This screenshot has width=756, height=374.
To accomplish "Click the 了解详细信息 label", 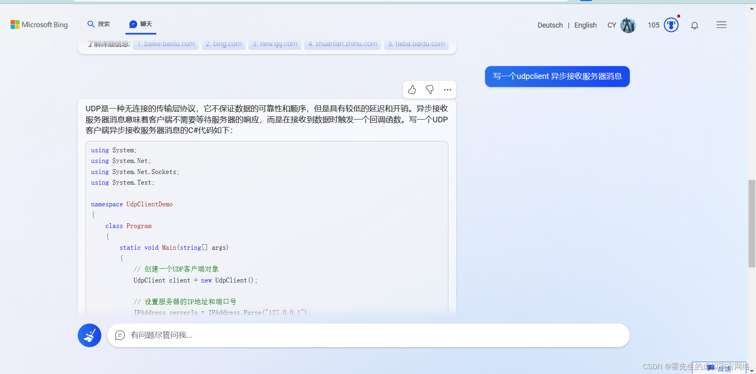I will pyautogui.click(x=108, y=44).
